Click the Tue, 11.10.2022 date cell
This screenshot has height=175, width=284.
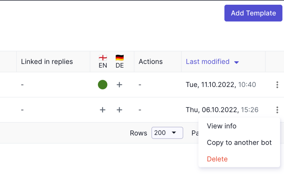click(221, 85)
